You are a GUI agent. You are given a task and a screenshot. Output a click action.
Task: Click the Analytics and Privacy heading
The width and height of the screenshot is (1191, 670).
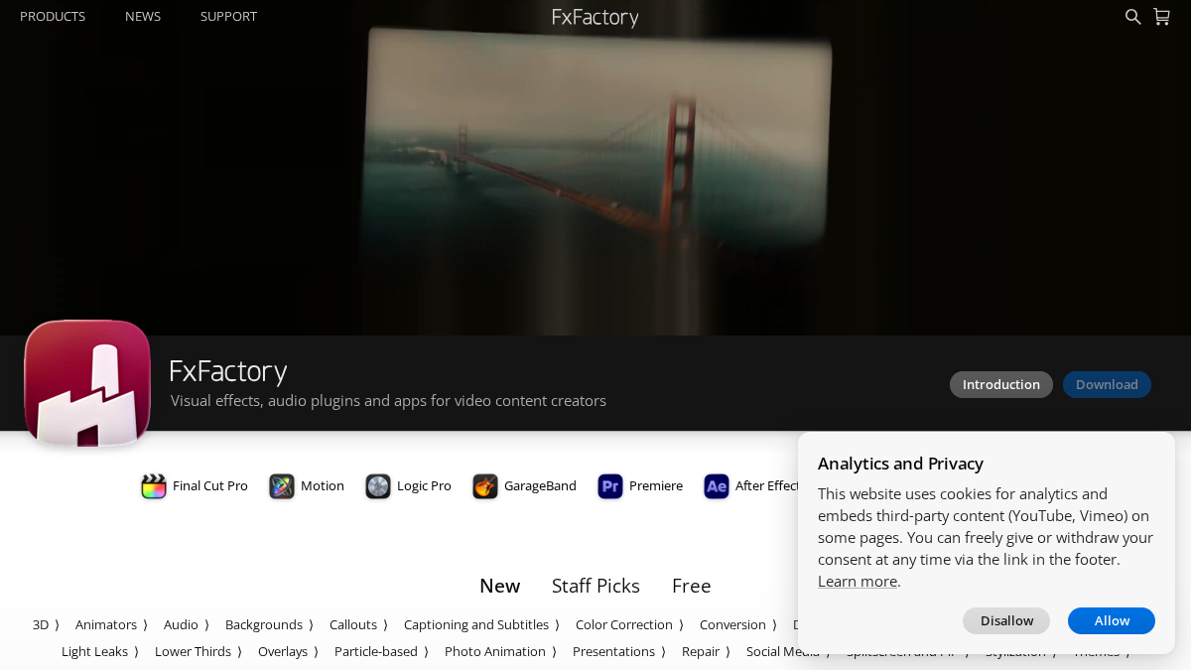click(900, 464)
